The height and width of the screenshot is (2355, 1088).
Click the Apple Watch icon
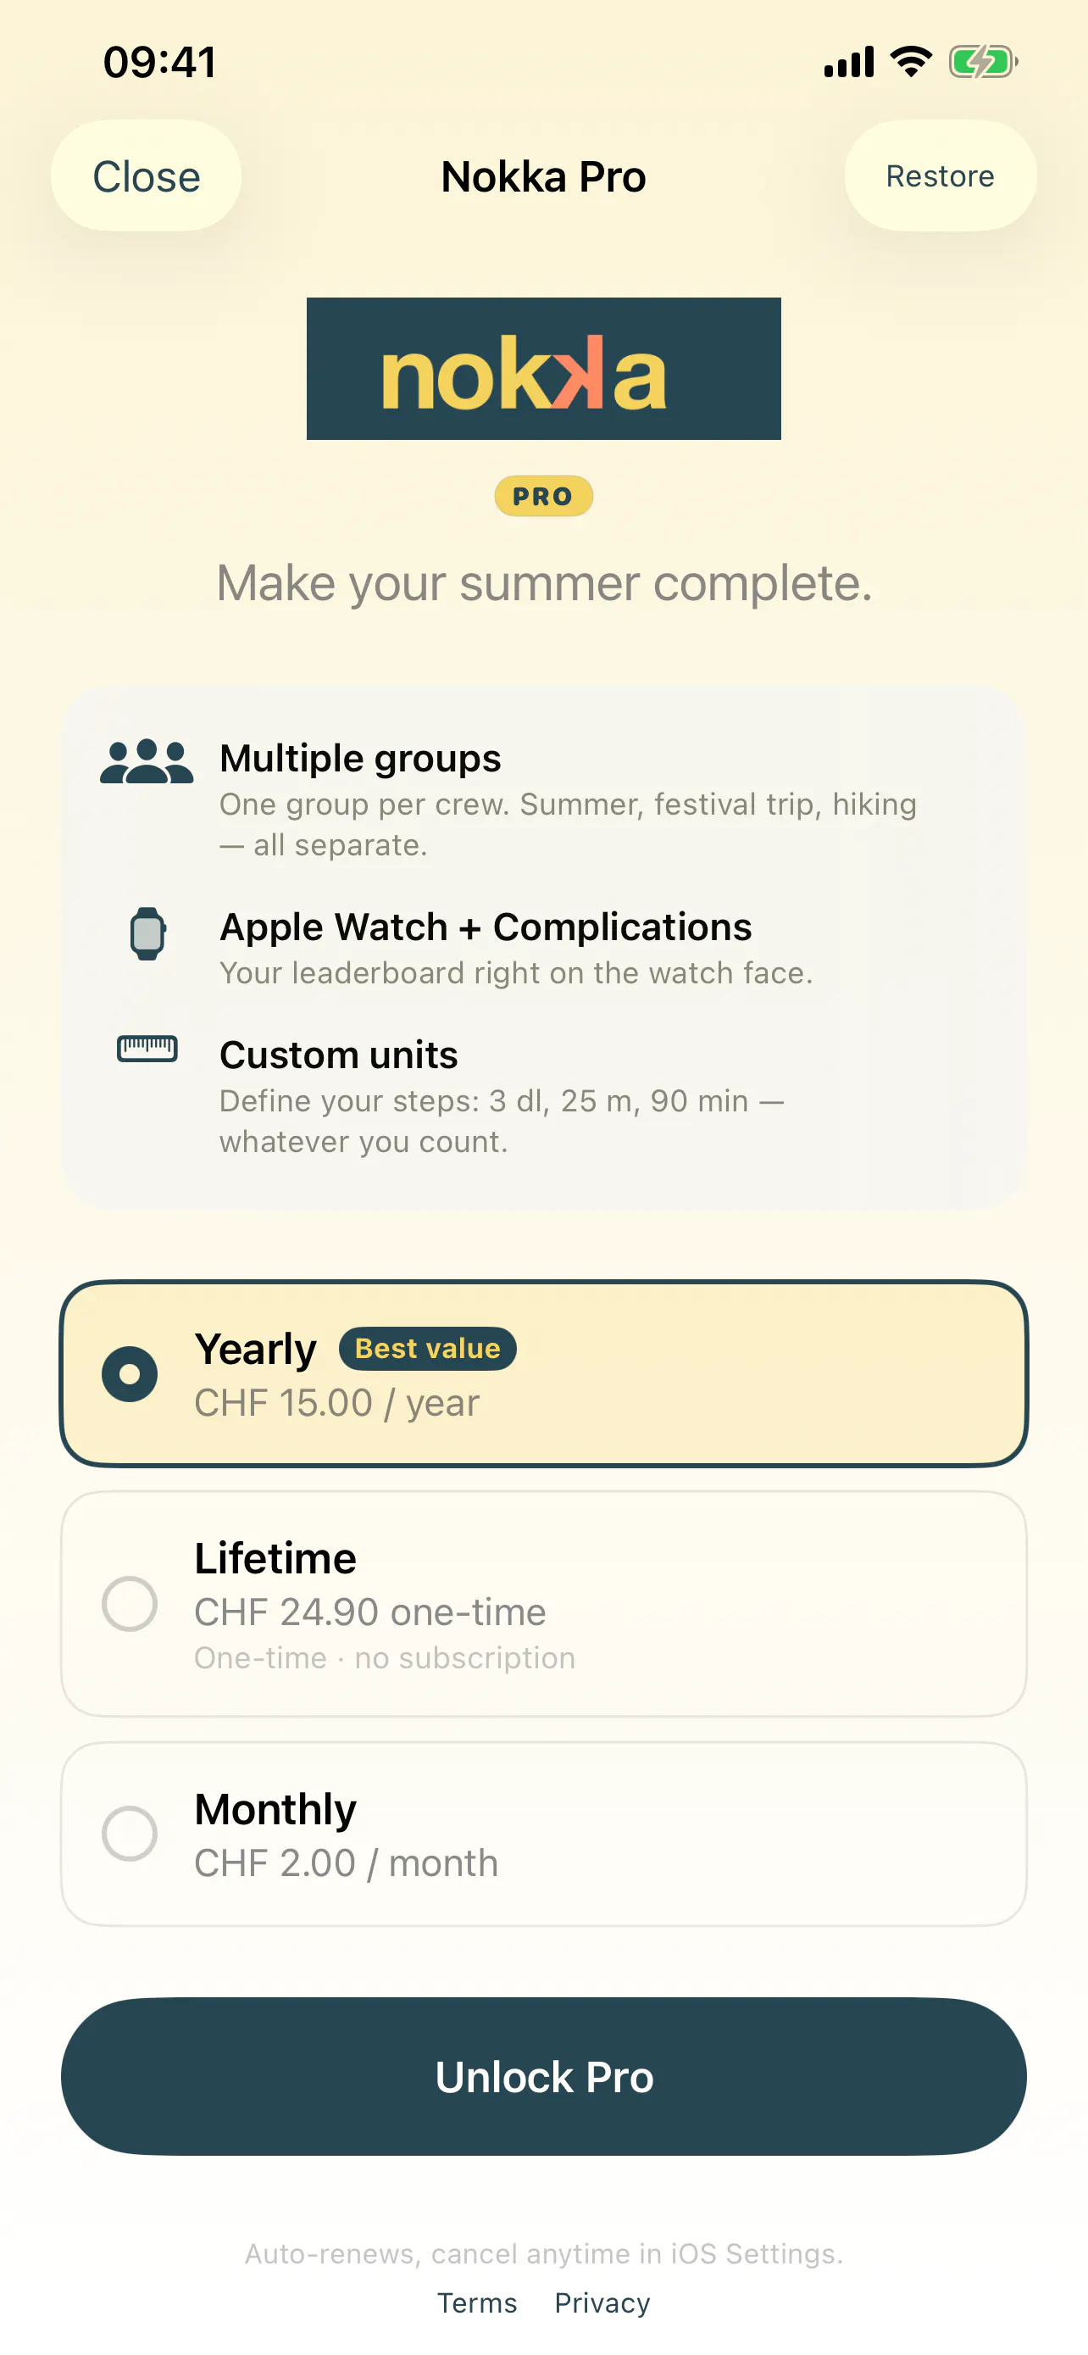point(147,933)
